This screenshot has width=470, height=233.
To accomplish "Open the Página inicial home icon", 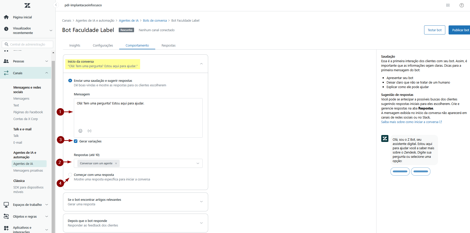I will click(6, 17).
